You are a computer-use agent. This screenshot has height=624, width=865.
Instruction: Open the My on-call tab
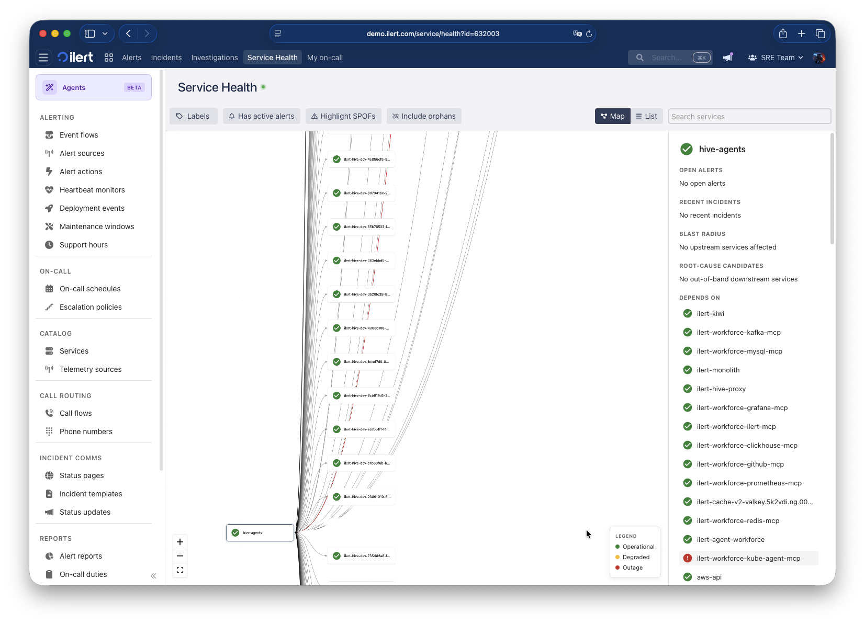point(325,58)
